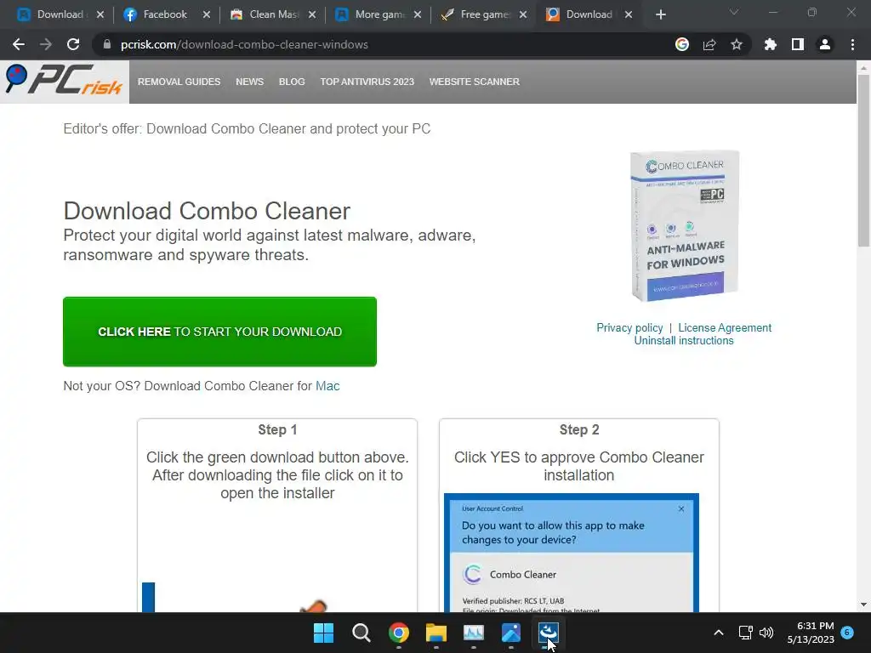Click the Step 2 UAC screenshot image
Viewport: 871px width, 653px height.
(572, 553)
